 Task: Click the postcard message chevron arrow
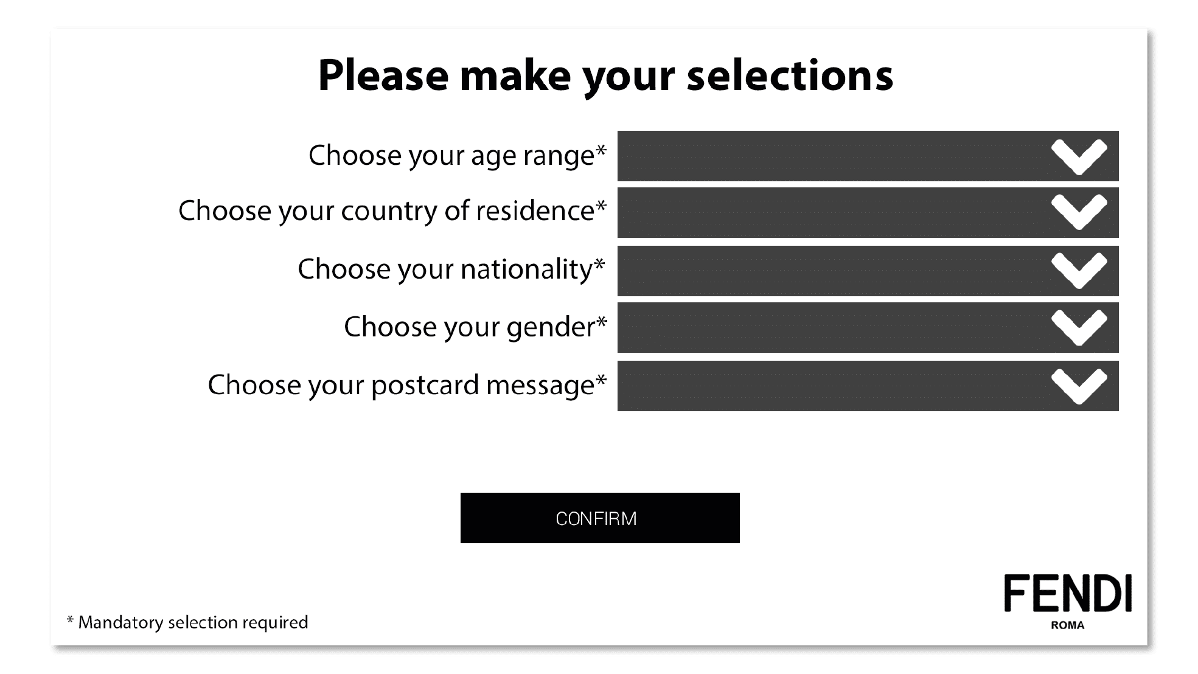(x=1079, y=386)
